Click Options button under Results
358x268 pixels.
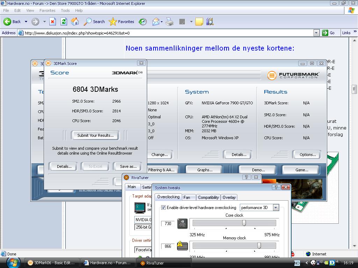tap(308, 155)
